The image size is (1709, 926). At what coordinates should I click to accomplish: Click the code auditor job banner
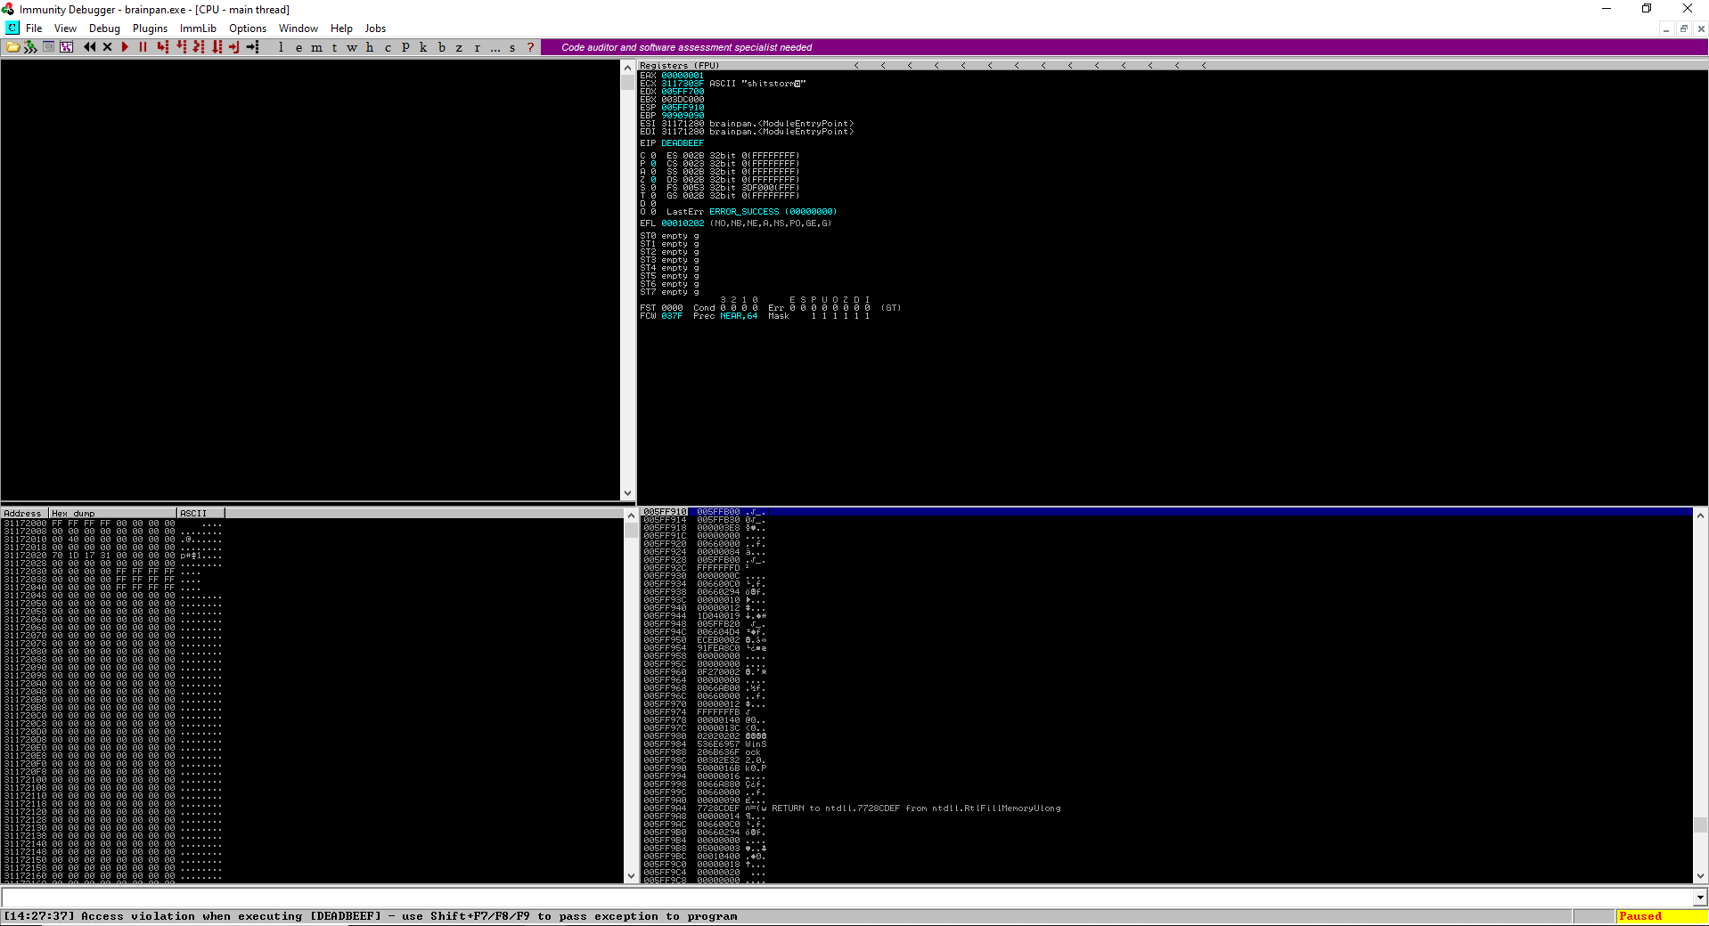click(684, 46)
